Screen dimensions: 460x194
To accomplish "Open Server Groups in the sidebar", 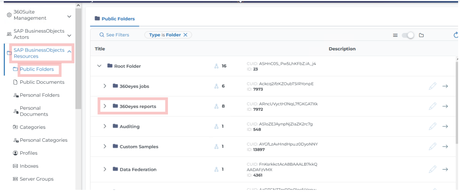I will [37, 179].
